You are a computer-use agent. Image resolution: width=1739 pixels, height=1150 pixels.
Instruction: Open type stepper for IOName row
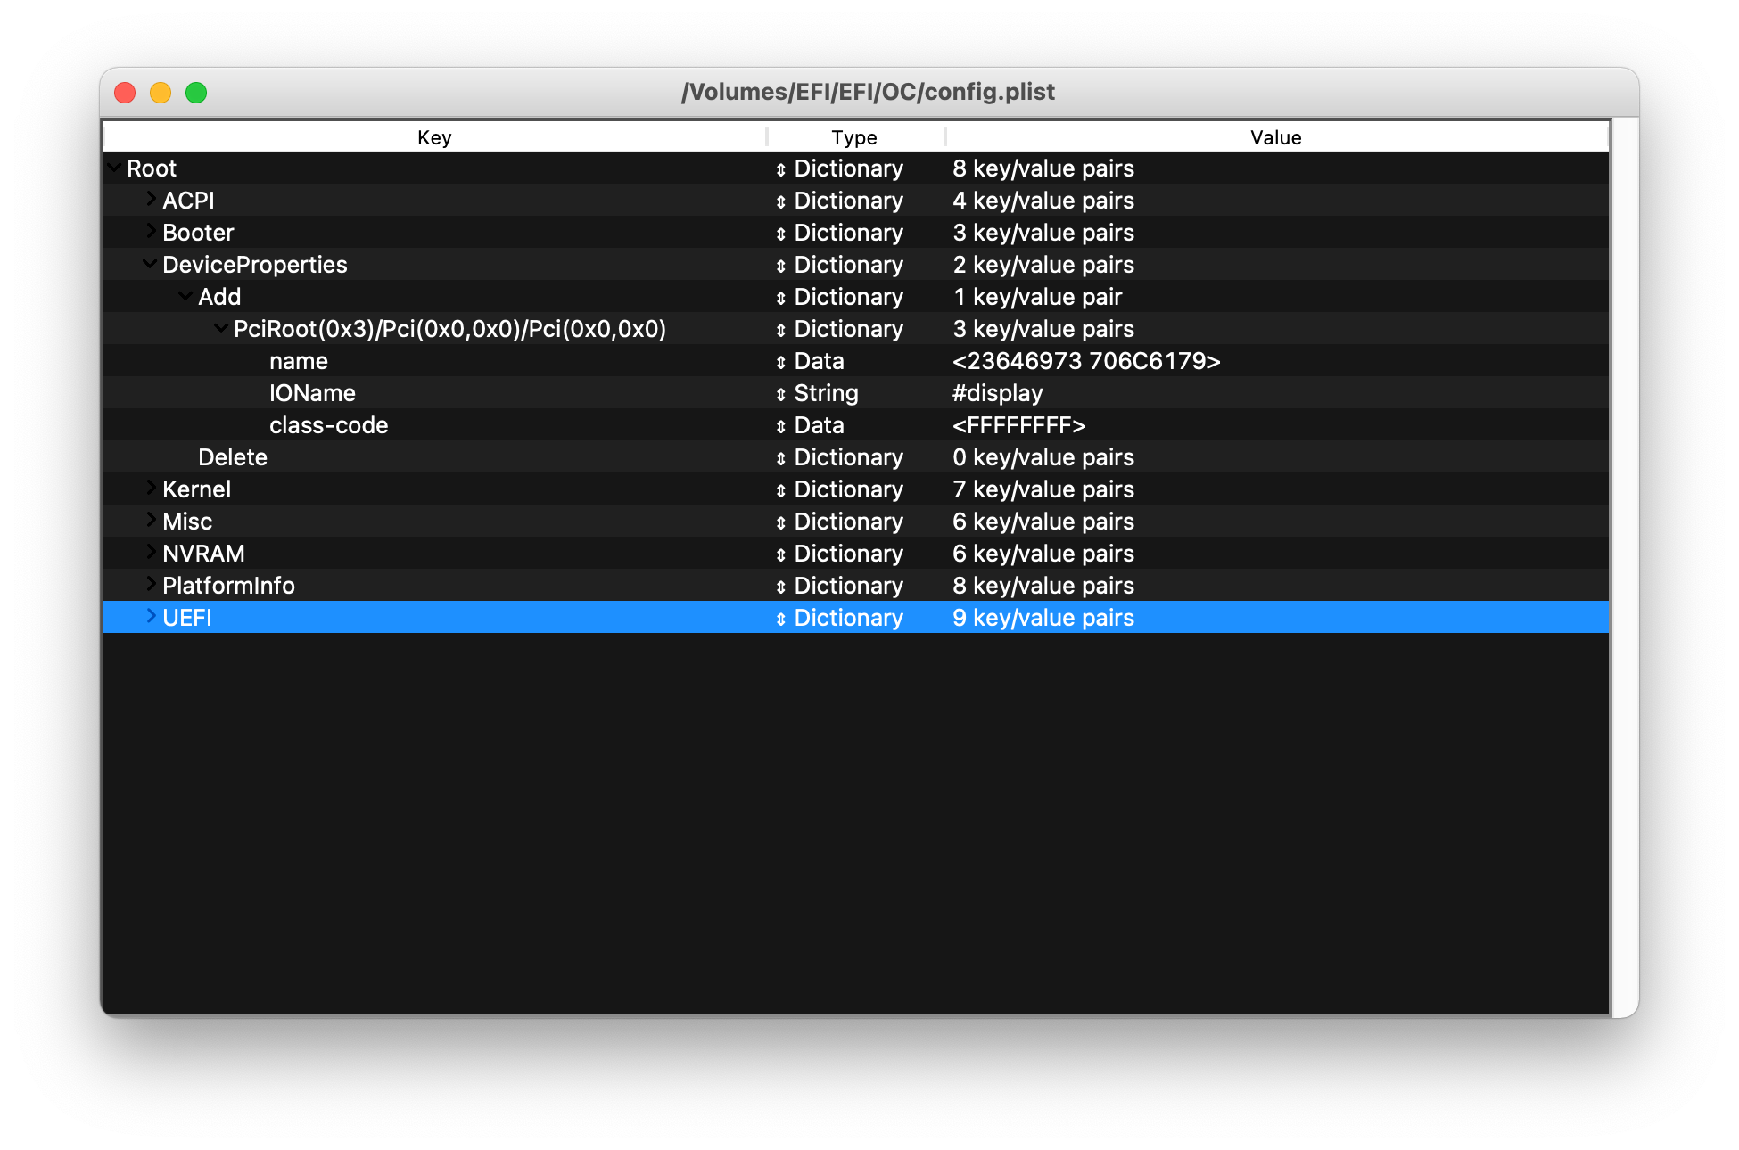coord(780,394)
